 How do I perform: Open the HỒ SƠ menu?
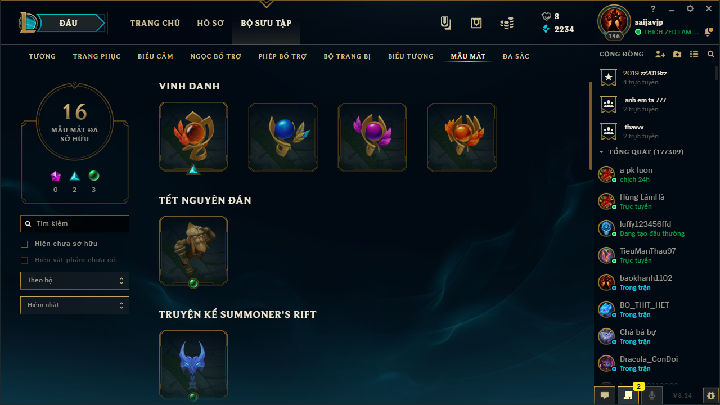210,23
